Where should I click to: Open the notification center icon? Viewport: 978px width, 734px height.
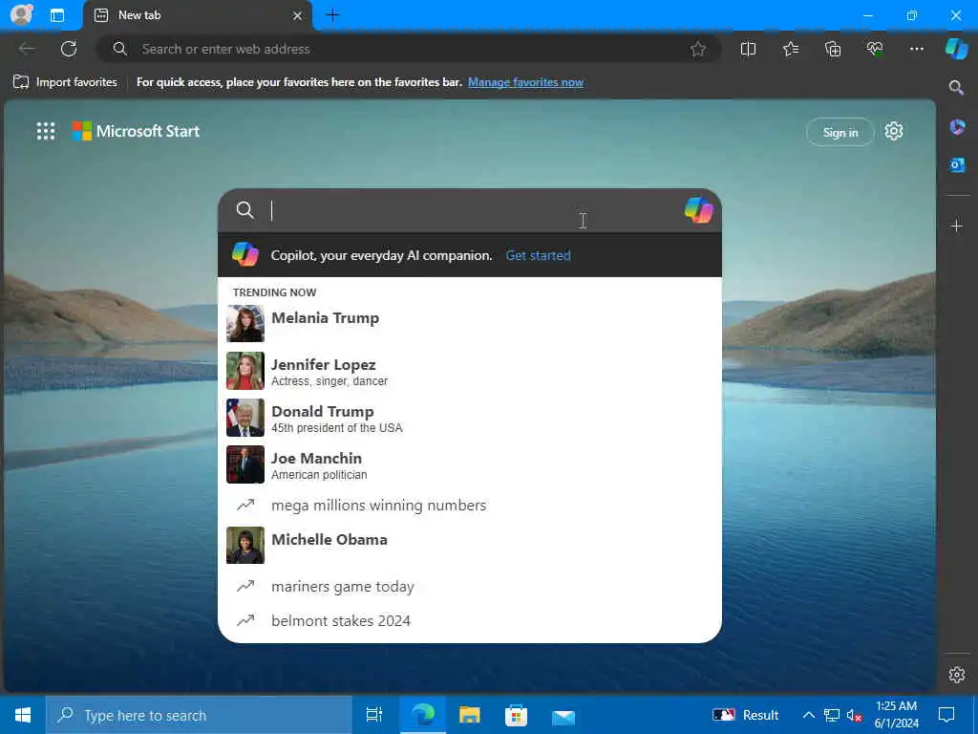tap(946, 715)
